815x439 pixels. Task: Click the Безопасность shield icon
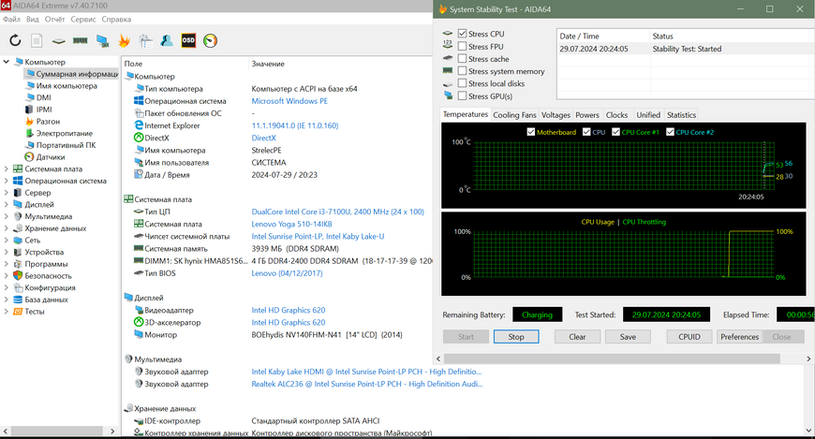(x=18, y=276)
